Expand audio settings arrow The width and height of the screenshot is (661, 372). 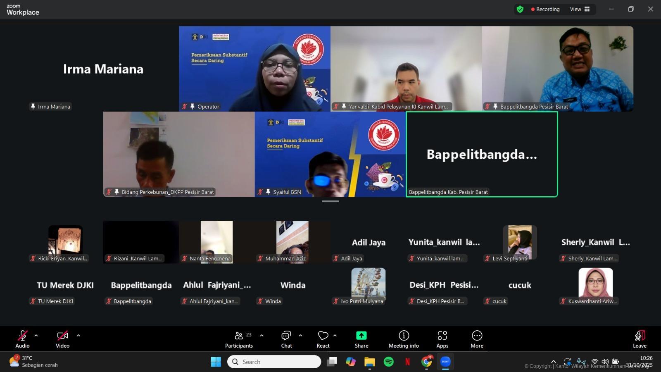(36, 336)
